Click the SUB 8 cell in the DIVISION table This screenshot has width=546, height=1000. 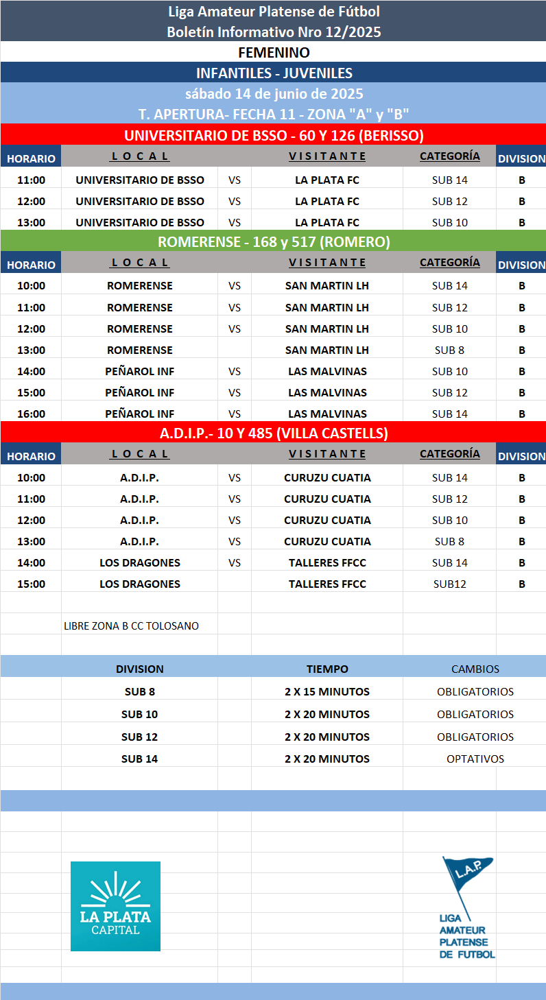[139, 691]
